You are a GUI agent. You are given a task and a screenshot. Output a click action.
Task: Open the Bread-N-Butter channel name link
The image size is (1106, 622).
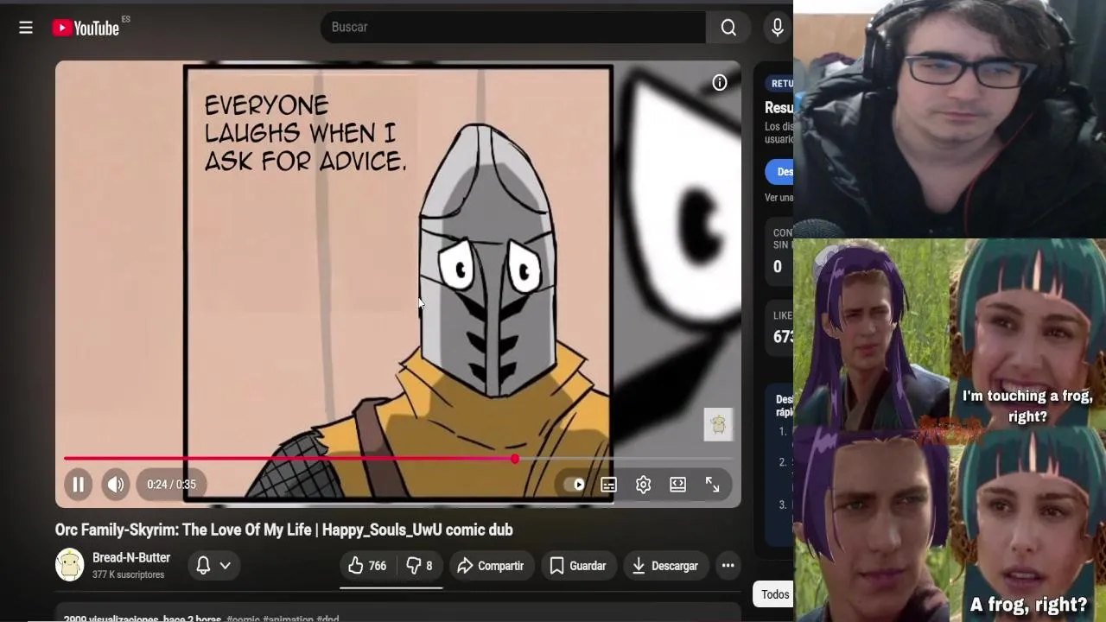(131, 558)
